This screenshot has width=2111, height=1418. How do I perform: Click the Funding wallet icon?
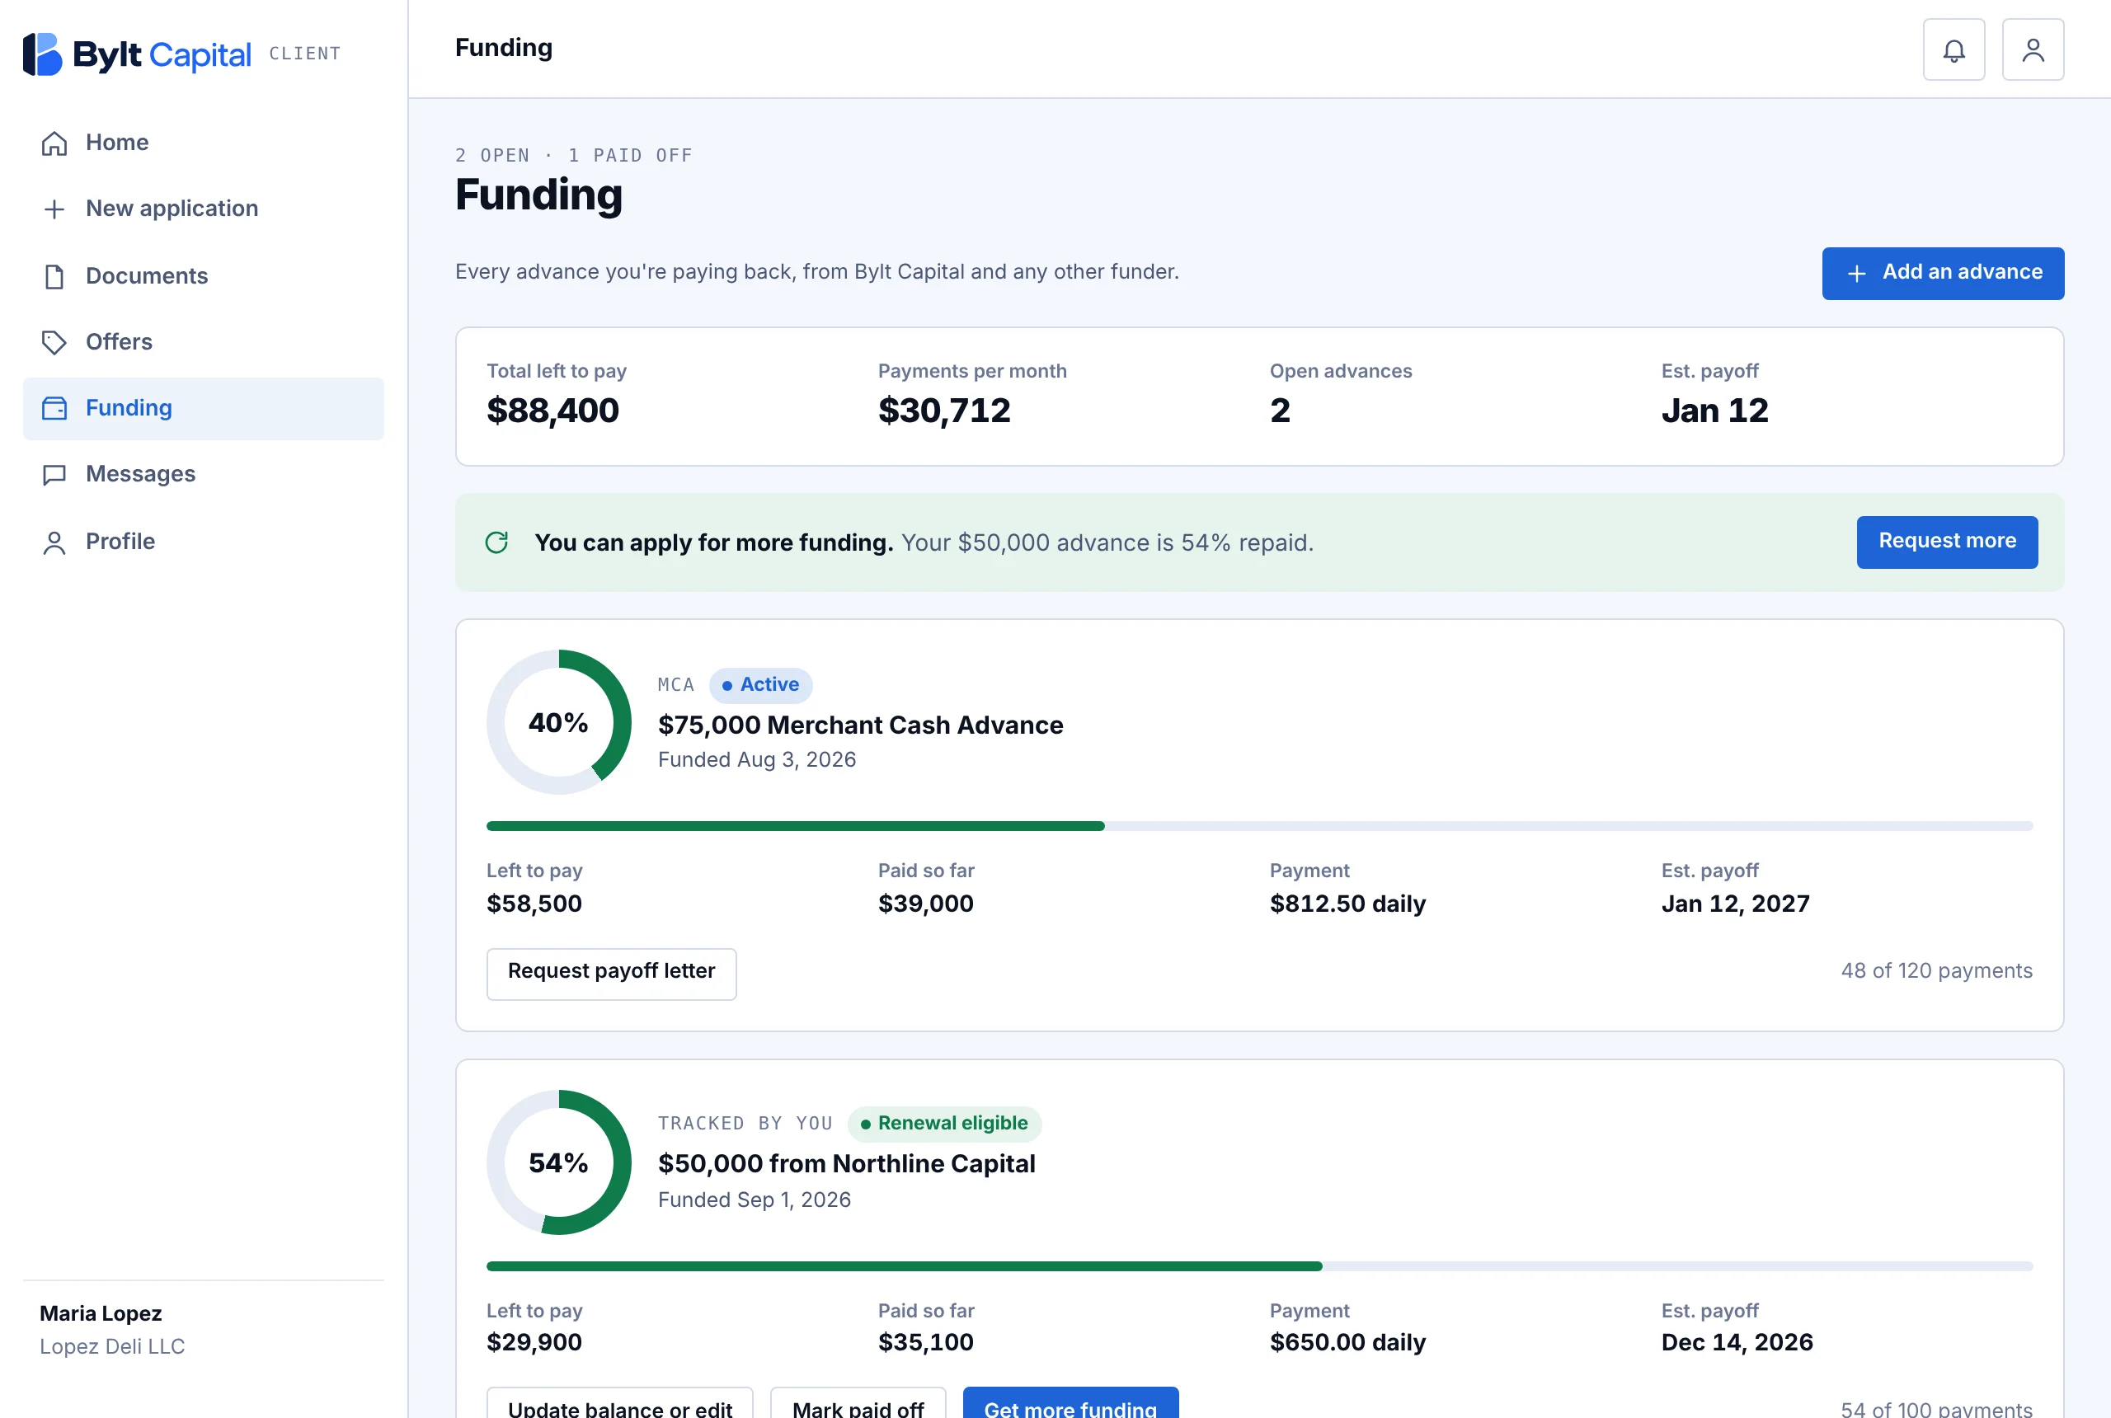click(54, 408)
